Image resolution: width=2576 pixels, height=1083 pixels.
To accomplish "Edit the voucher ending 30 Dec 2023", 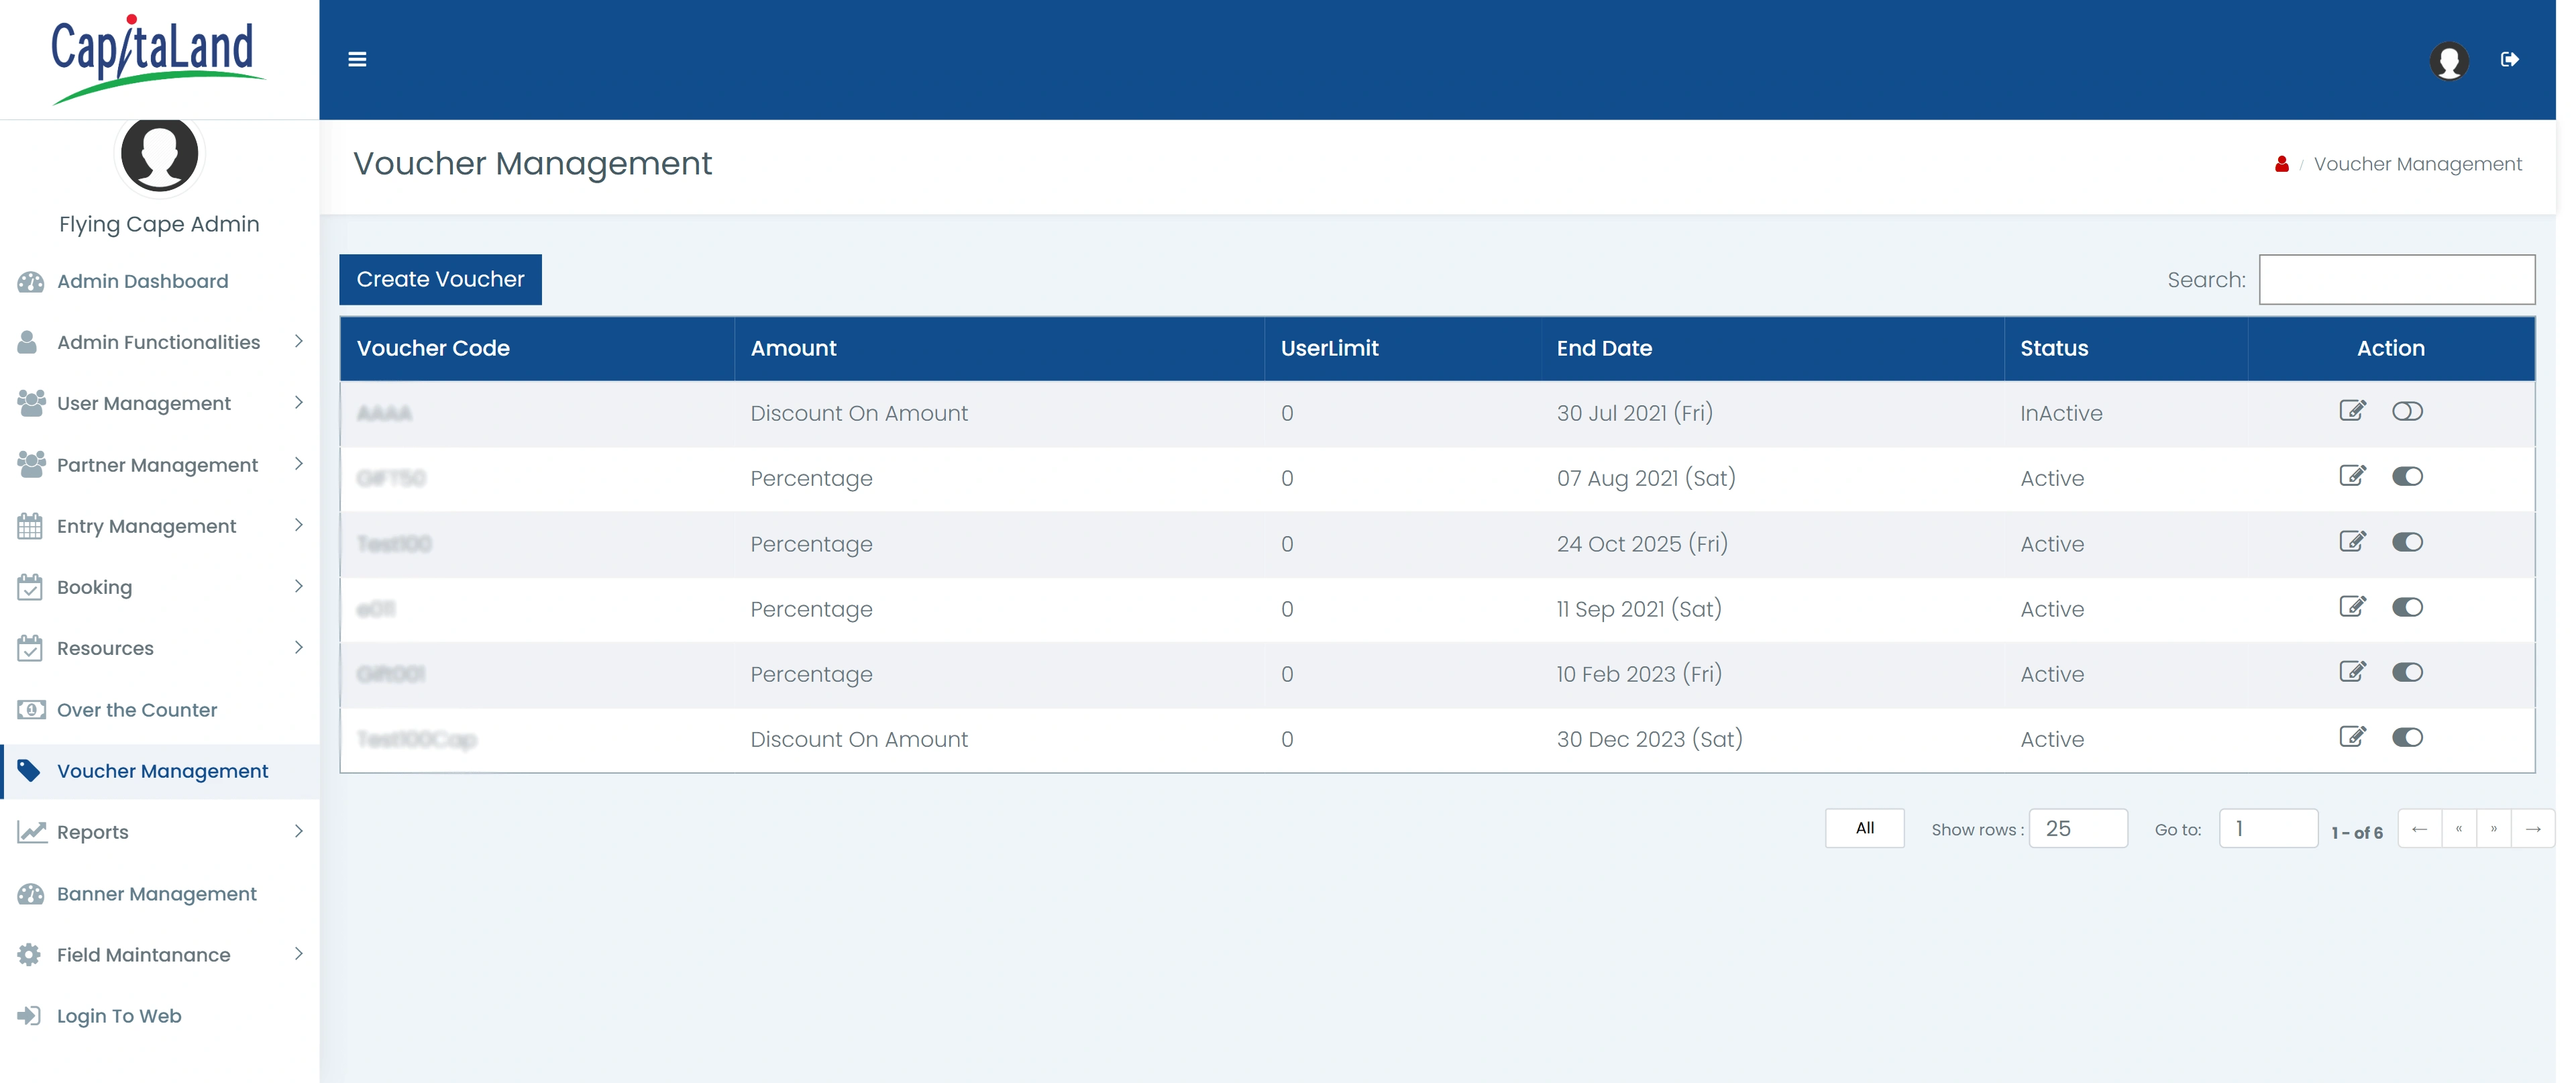I will [x=2352, y=737].
